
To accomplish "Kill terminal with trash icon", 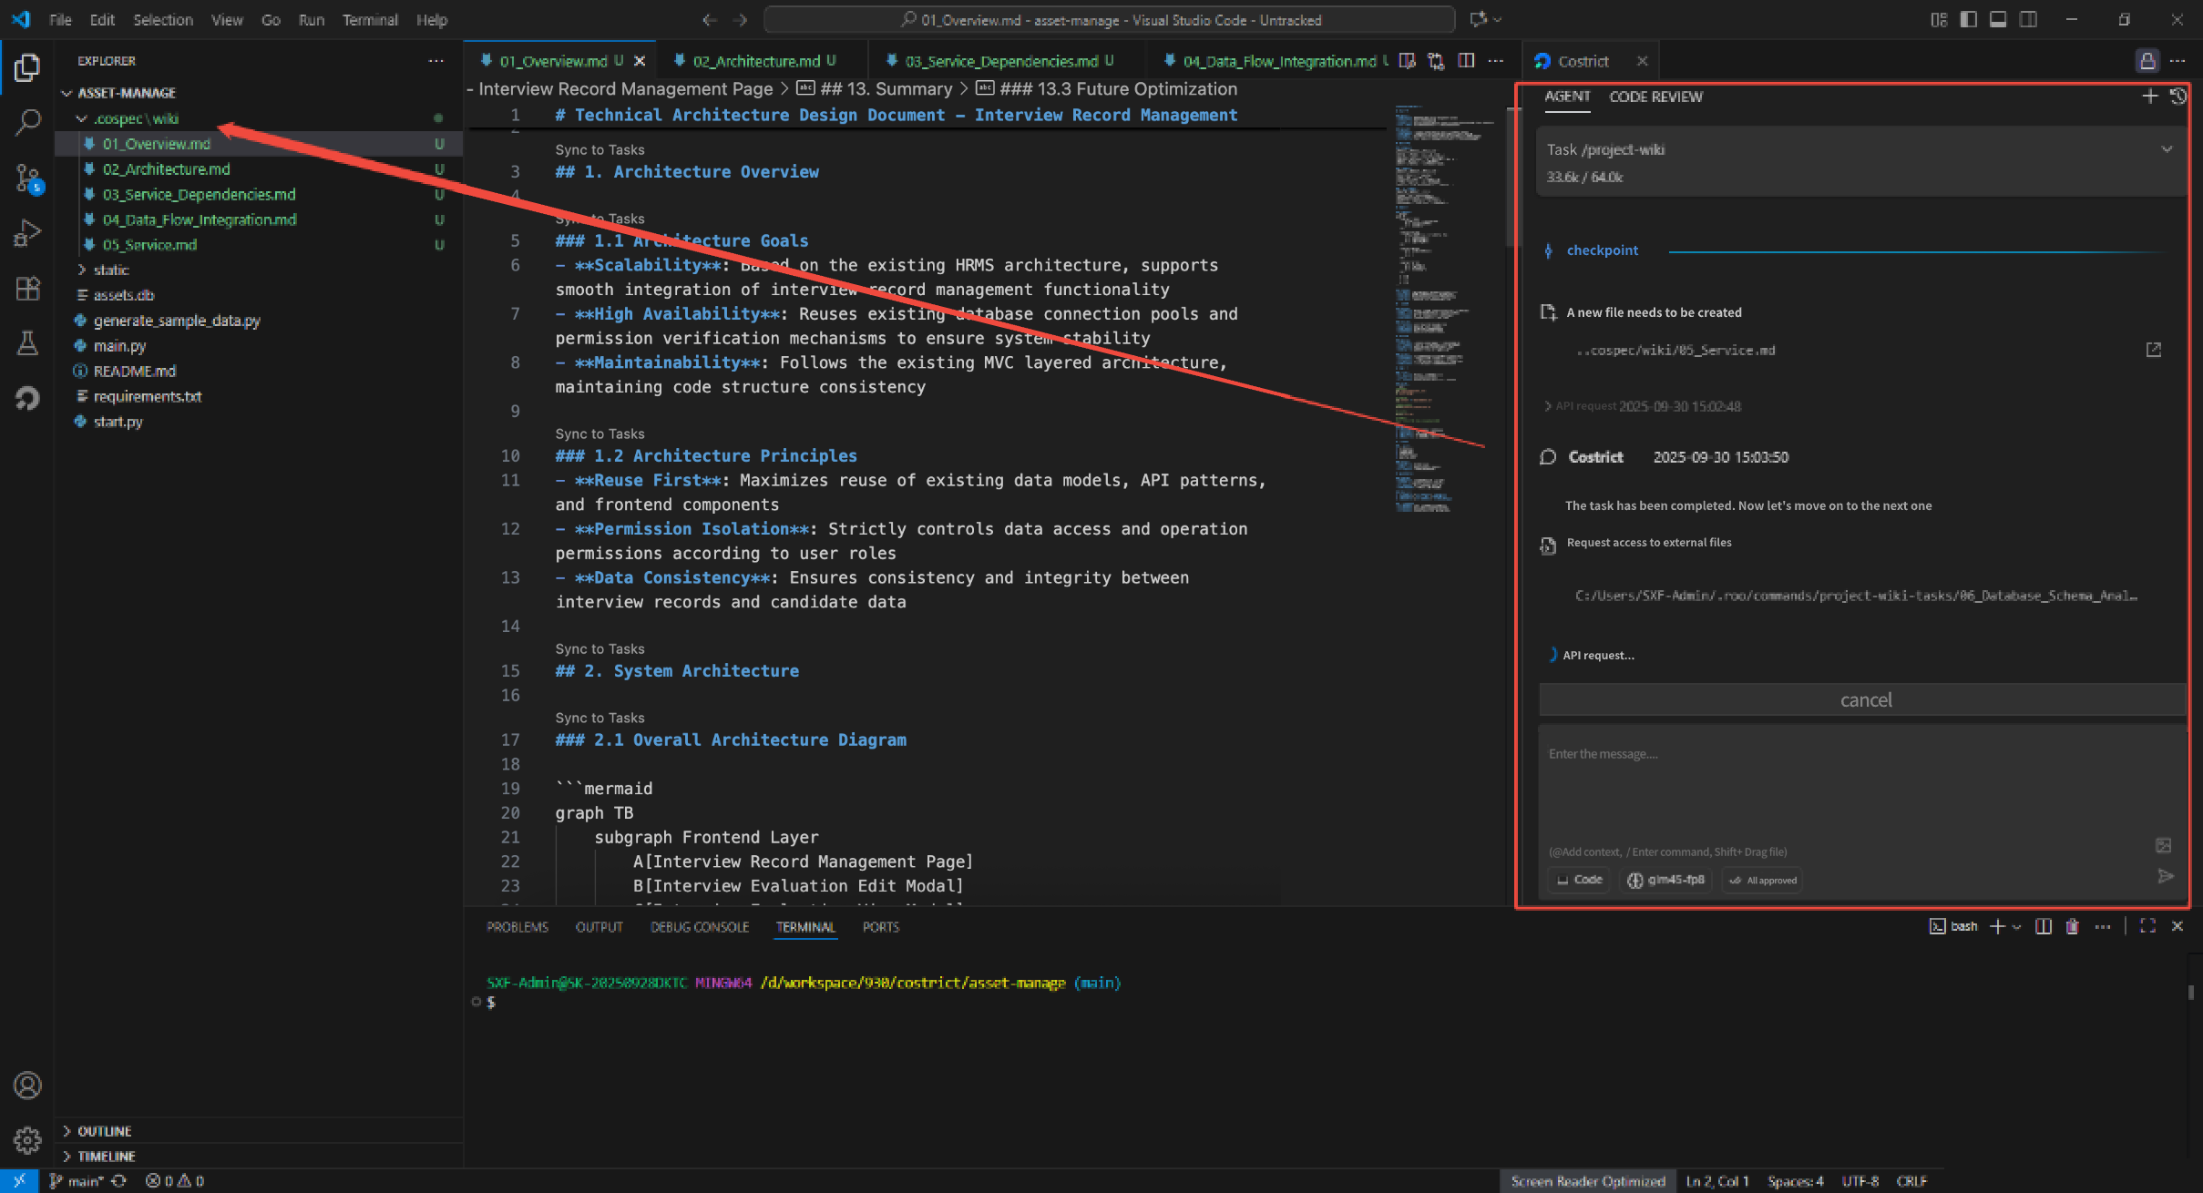I will [2072, 926].
